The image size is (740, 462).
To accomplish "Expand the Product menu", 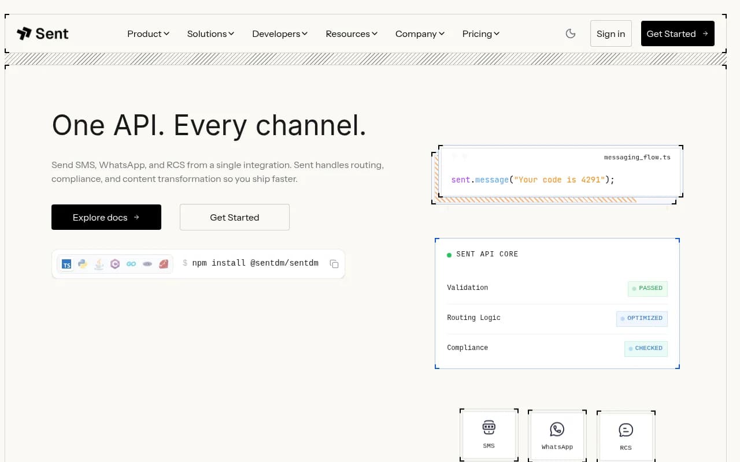I will click(149, 33).
